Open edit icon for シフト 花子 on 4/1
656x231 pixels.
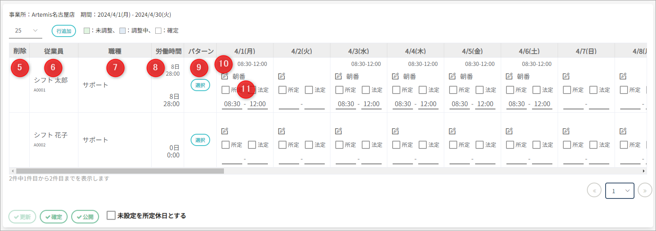[225, 131]
